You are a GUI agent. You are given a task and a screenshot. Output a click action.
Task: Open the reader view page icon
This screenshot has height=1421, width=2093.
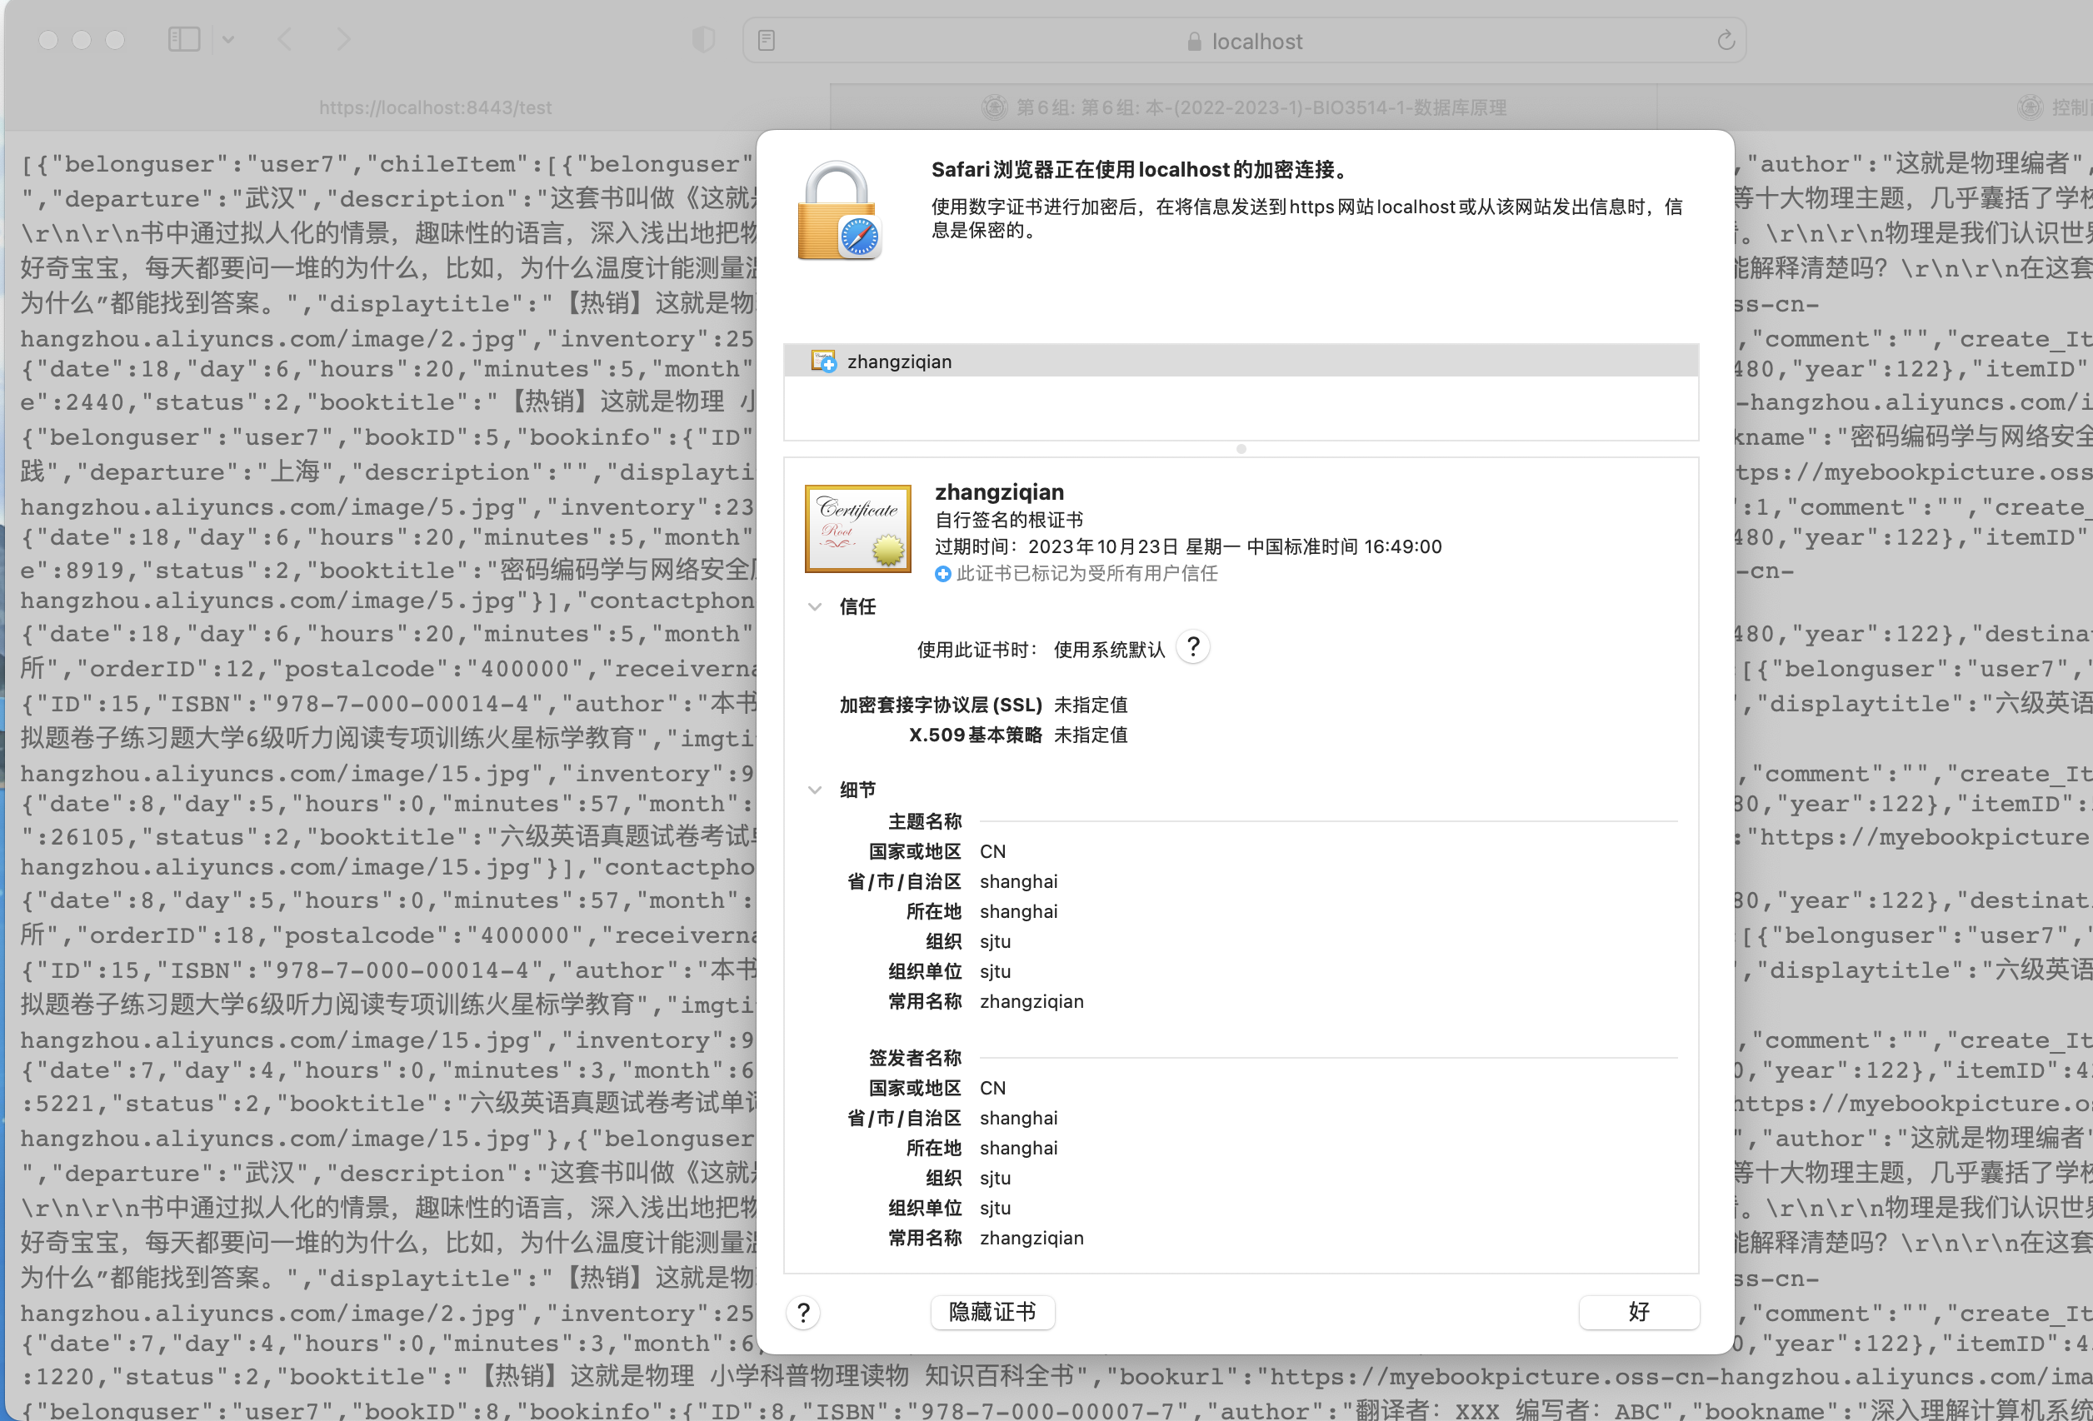pos(767,41)
